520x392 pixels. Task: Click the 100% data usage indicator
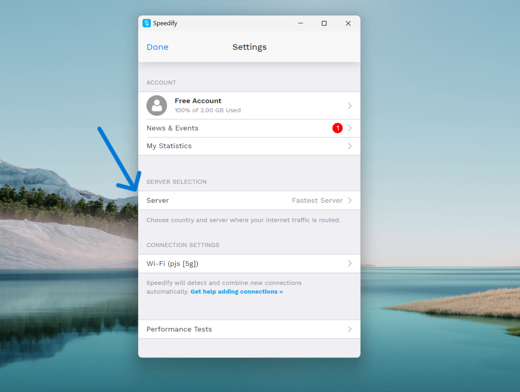pos(208,110)
